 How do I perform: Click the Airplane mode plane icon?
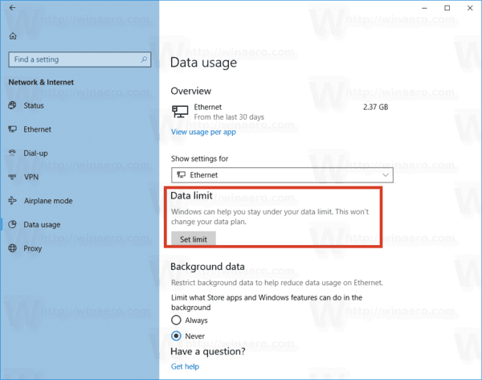12,201
